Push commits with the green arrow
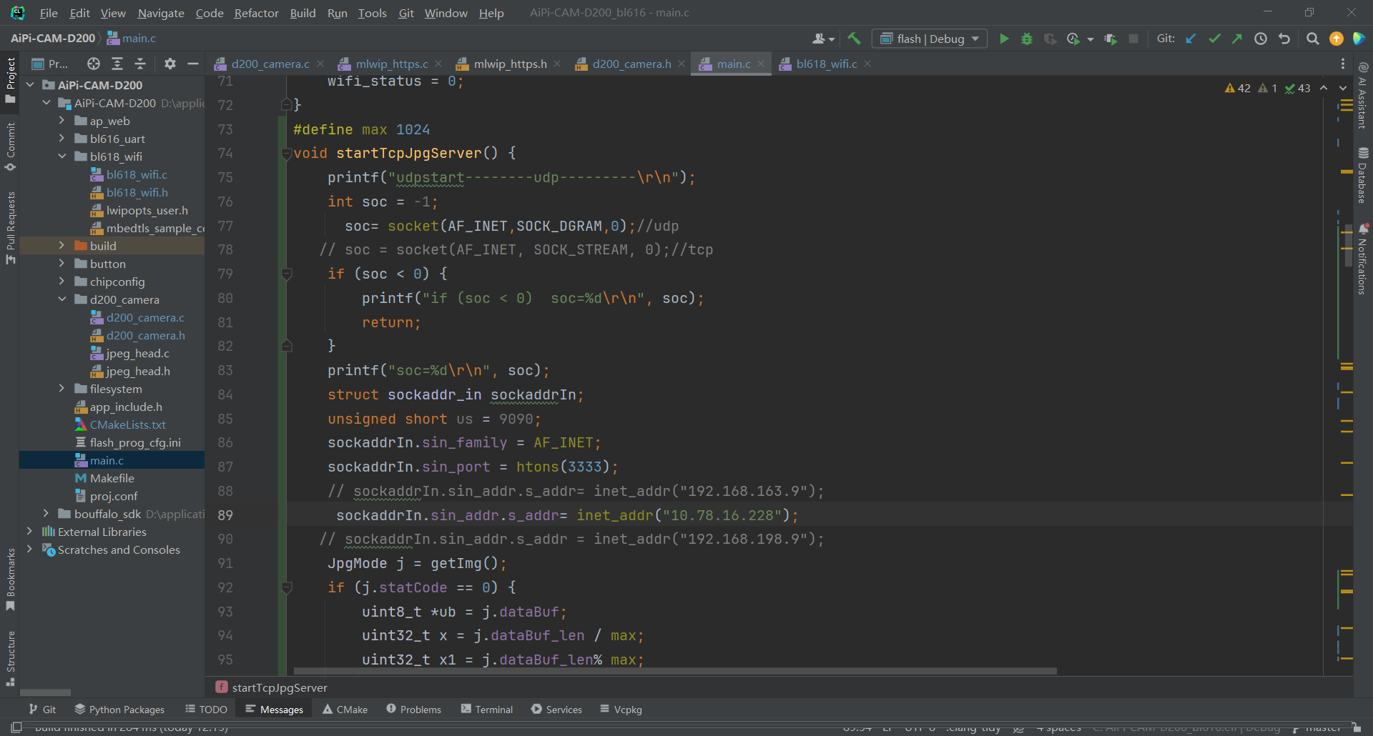1373x736 pixels. (1236, 39)
